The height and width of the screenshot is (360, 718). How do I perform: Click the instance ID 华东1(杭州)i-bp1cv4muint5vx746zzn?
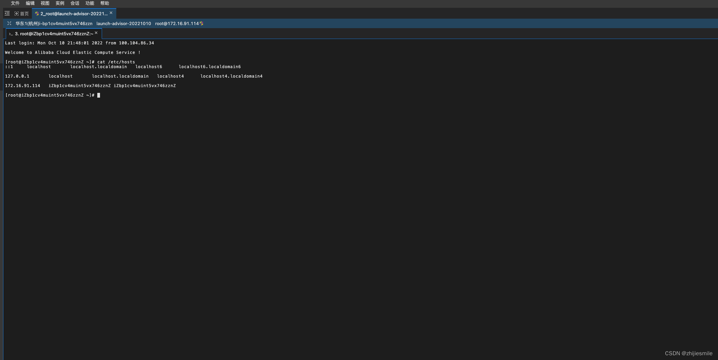54,23
